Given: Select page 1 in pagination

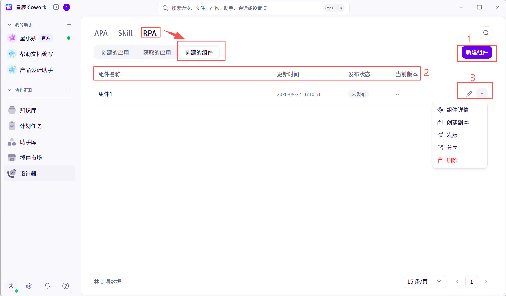Looking at the screenshot, I should [472, 281].
